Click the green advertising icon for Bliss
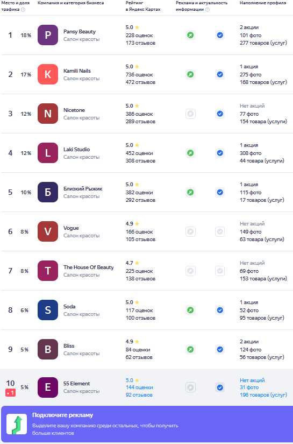The image size is (293, 444). [191, 349]
